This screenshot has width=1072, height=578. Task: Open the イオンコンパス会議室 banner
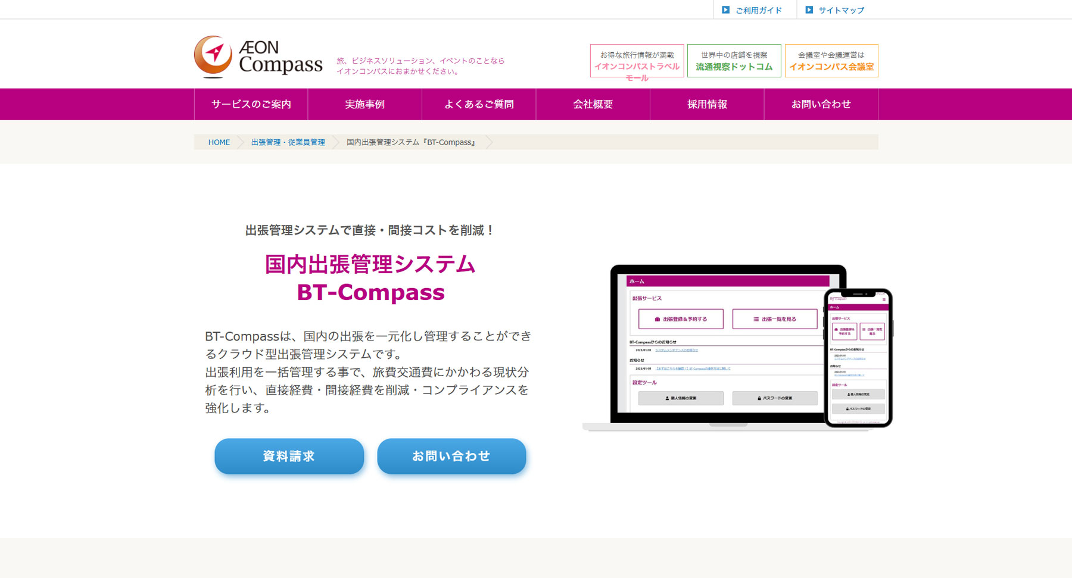(x=831, y=61)
